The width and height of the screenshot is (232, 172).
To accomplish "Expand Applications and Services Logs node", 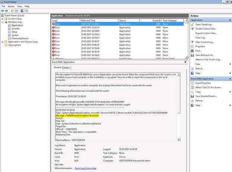I will coord(2,42).
